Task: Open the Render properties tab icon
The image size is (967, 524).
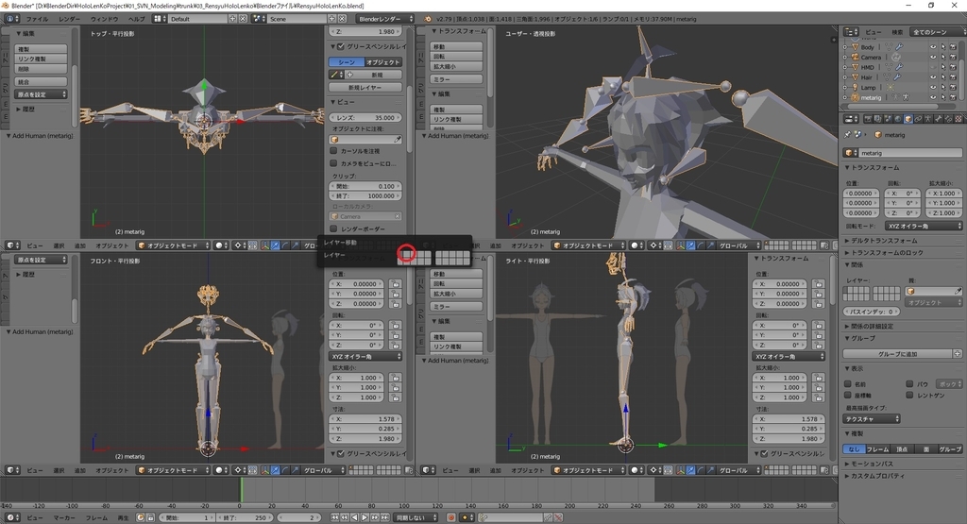Action: (868, 119)
